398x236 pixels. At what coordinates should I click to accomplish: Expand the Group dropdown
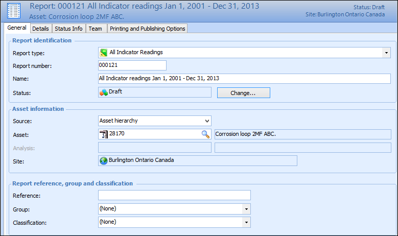[x=246, y=209]
